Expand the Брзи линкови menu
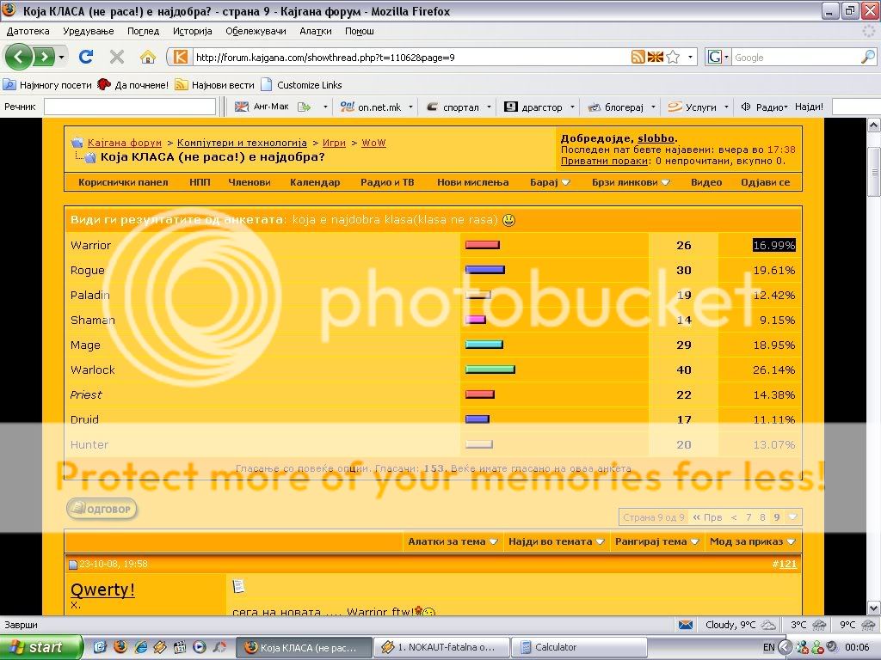The image size is (881, 660). pyautogui.click(x=631, y=182)
